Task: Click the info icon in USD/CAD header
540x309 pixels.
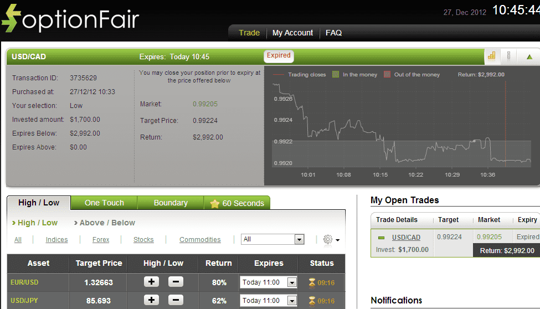Action: click(x=508, y=56)
